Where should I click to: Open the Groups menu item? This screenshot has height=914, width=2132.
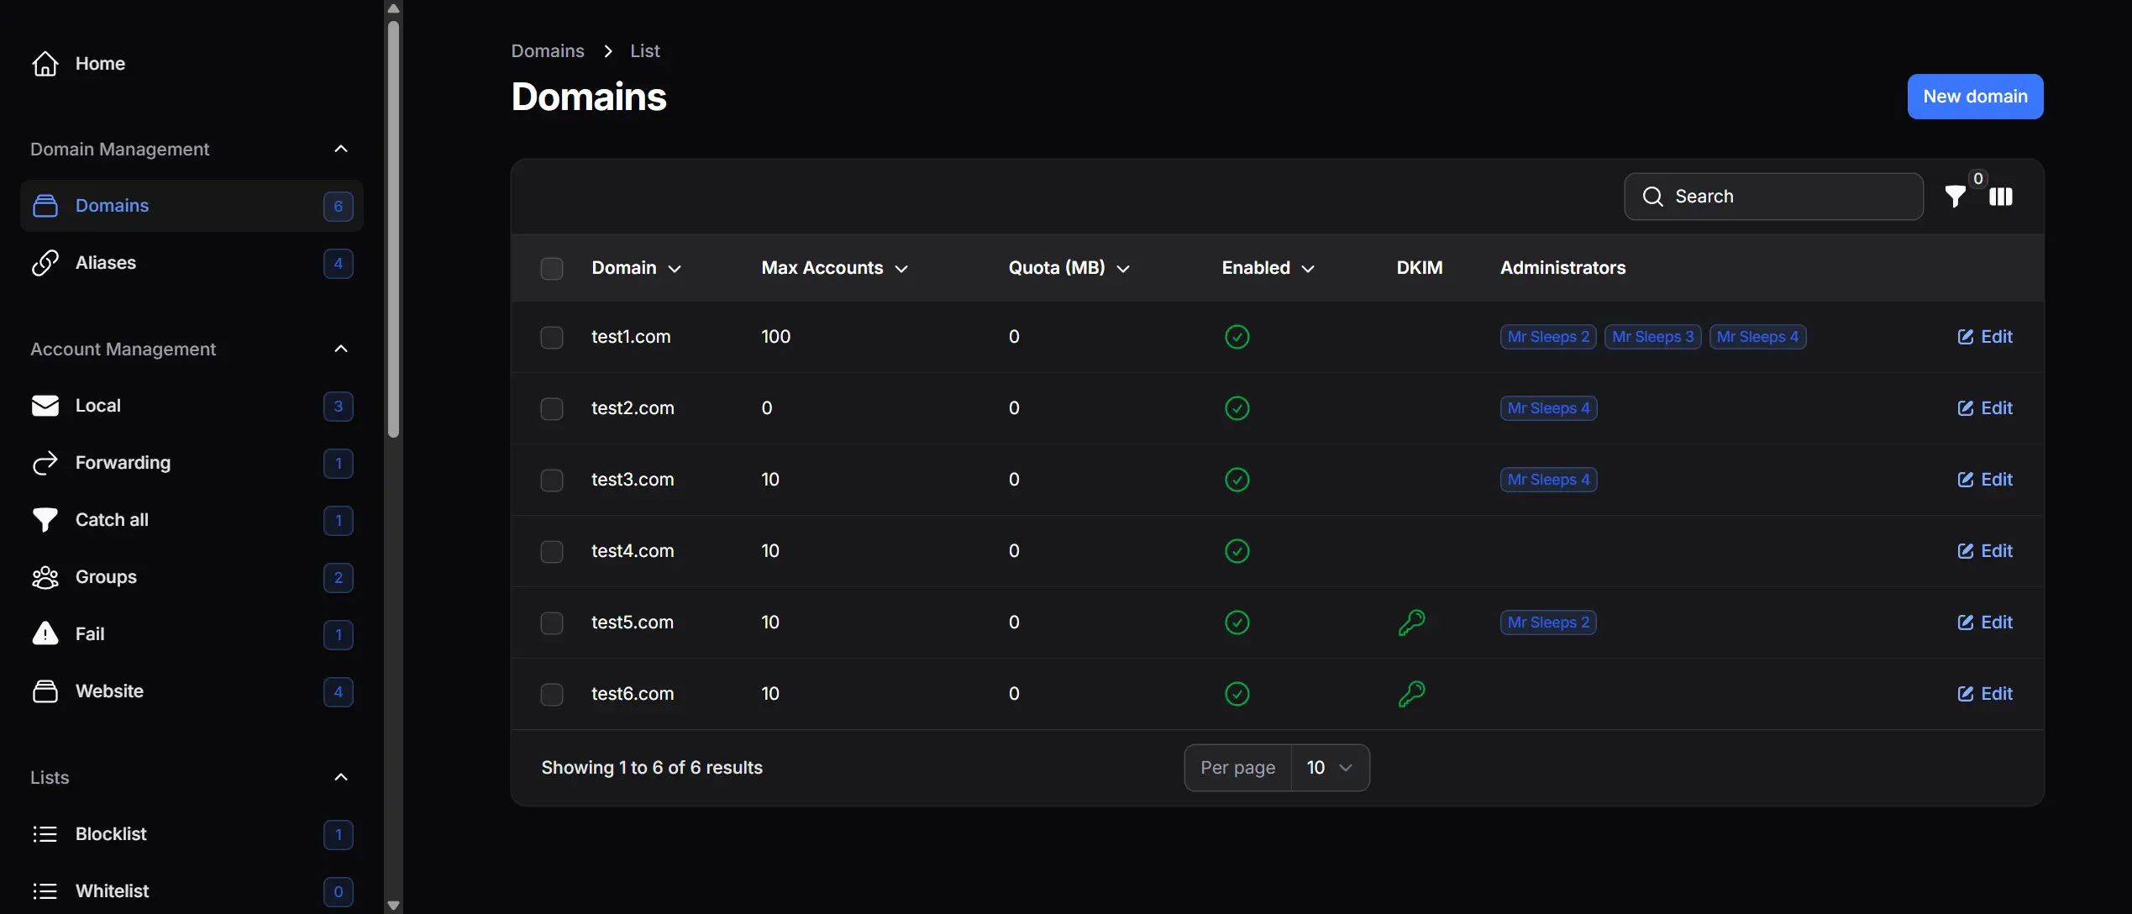pyautogui.click(x=192, y=577)
